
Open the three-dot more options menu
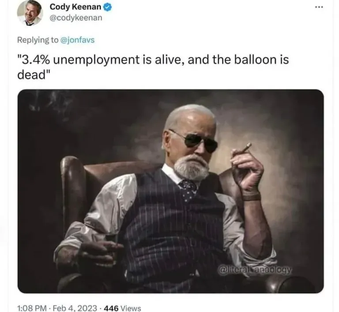point(319,7)
